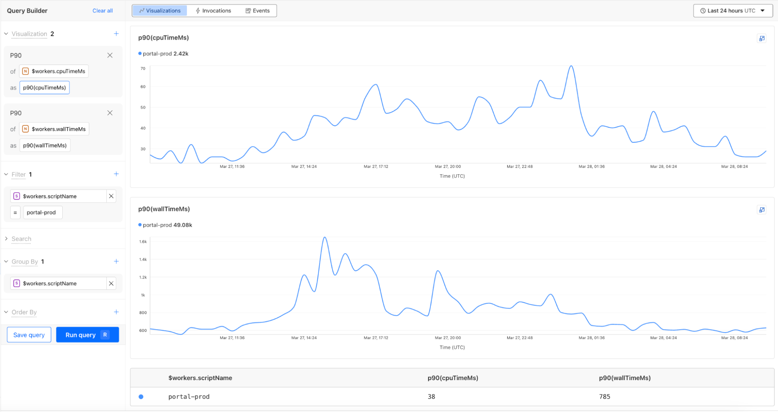Image resolution: width=778 pixels, height=412 pixels.
Task: Click the p90(cpuTimeMs) alias input field
Action: tap(44, 88)
